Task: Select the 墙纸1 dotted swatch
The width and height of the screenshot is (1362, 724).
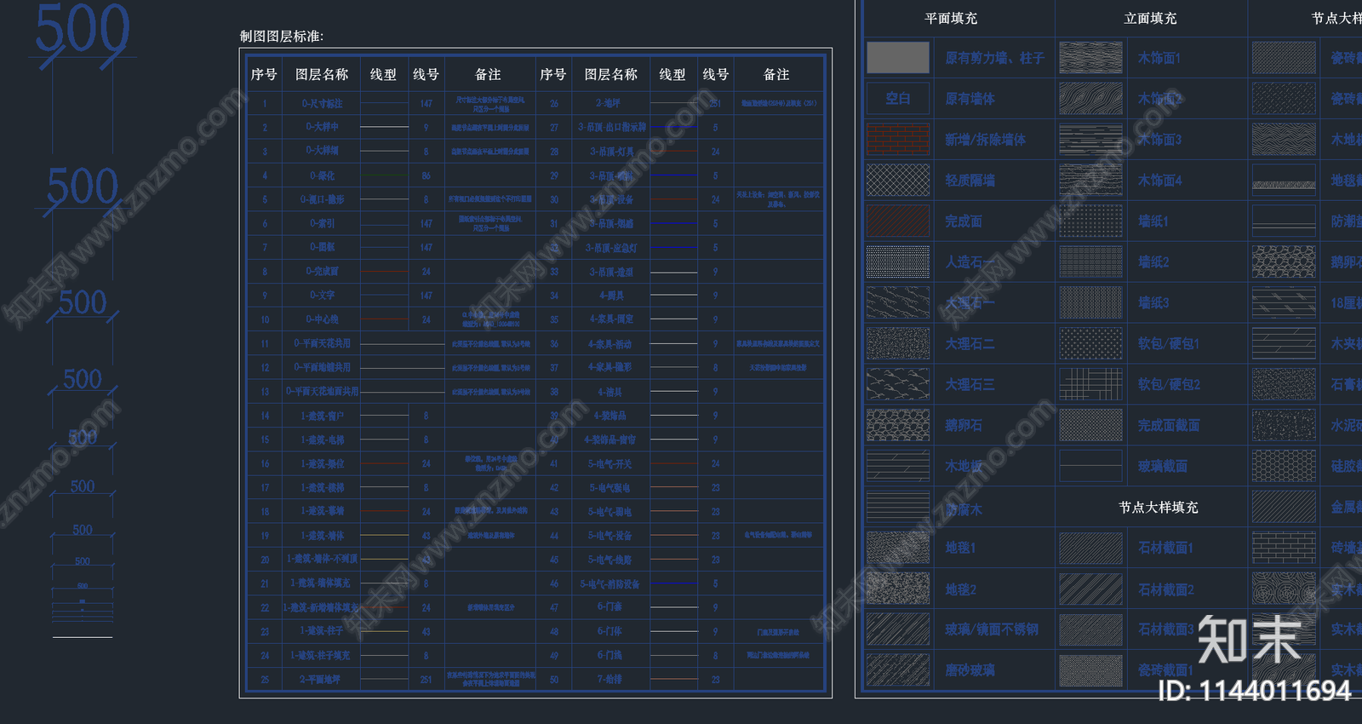Action: tap(1090, 221)
